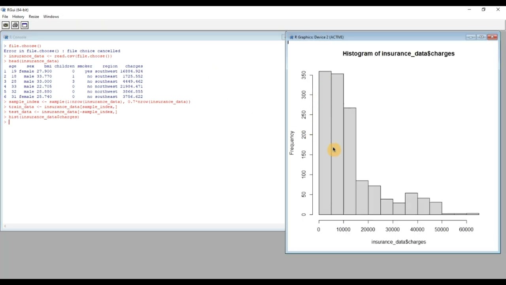The image size is (506, 285).
Task: Click the charges value 3756.622
Action: click(x=132, y=97)
